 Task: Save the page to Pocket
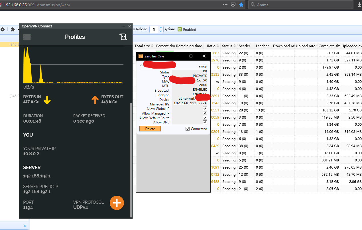(233, 5)
